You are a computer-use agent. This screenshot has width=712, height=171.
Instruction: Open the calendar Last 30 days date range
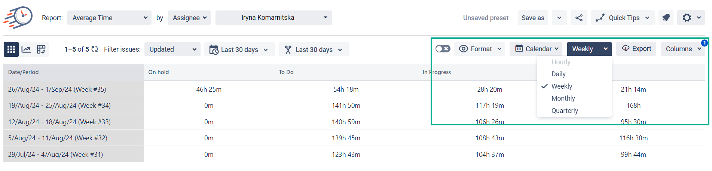click(x=239, y=49)
